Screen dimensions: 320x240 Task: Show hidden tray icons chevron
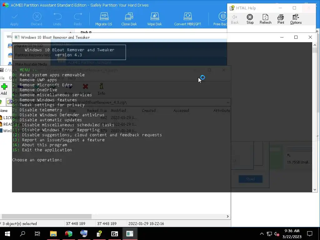pyautogui.click(x=262, y=234)
